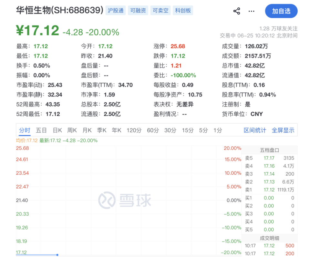
Task: Click the 总市值 value 42.82亿
Action: [x=255, y=66]
